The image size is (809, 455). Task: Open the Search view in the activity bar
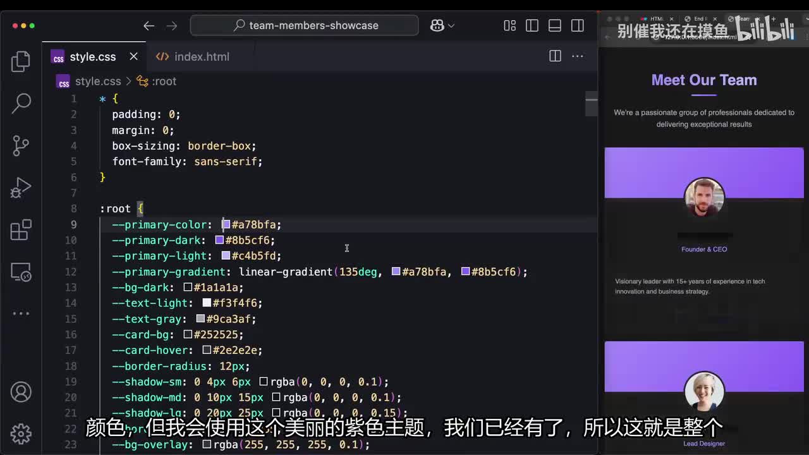tap(21, 103)
